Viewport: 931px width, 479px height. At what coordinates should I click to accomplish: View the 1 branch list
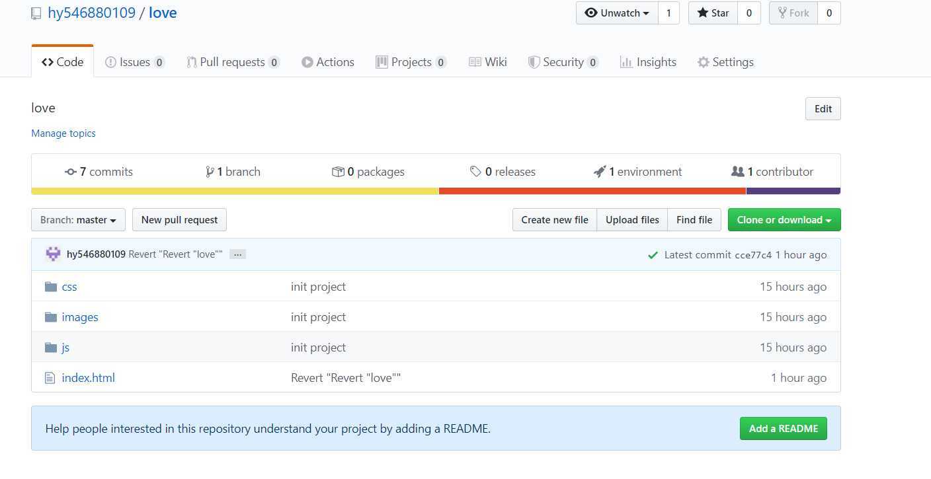point(233,172)
